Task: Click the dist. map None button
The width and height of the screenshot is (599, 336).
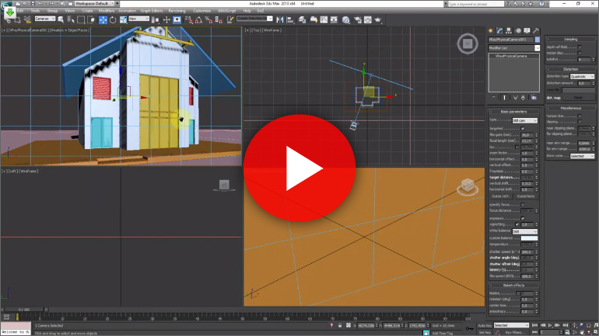Action: point(578,98)
